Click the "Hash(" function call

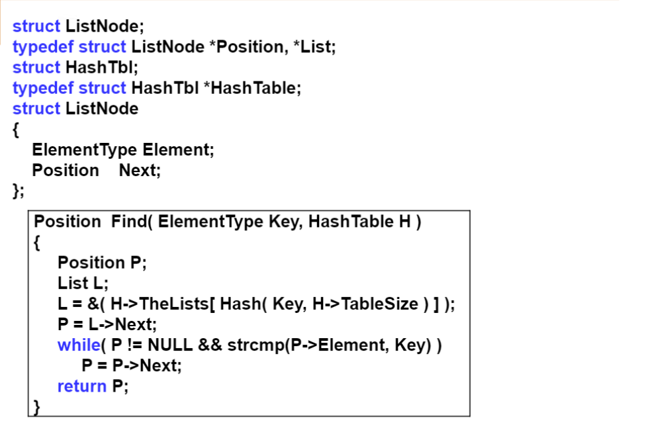(x=244, y=304)
